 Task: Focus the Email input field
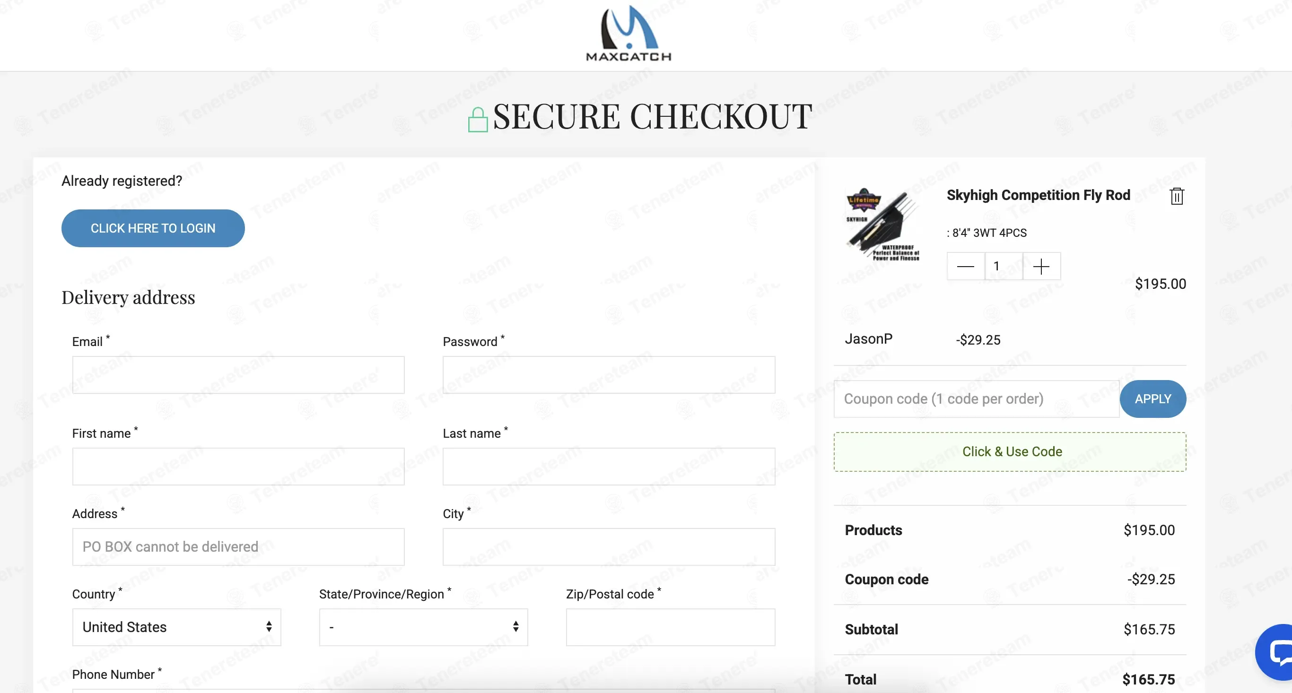[x=238, y=374]
